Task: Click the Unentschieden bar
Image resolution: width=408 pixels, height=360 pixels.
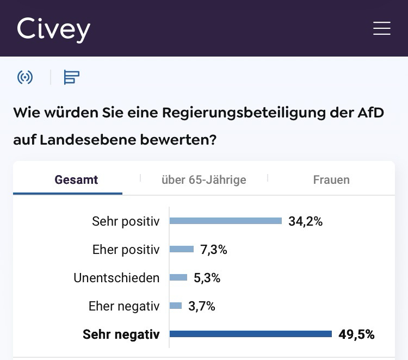Action: point(178,277)
